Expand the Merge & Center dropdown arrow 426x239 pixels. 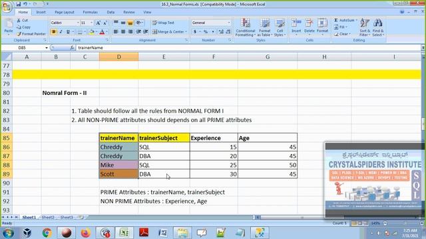pos(186,32)
